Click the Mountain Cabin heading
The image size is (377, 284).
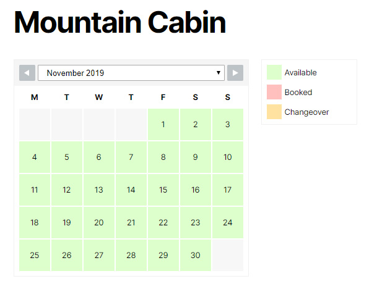pos(120,23)
